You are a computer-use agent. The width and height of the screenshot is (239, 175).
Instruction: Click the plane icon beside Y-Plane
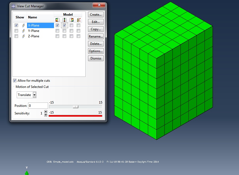(23, 31)
